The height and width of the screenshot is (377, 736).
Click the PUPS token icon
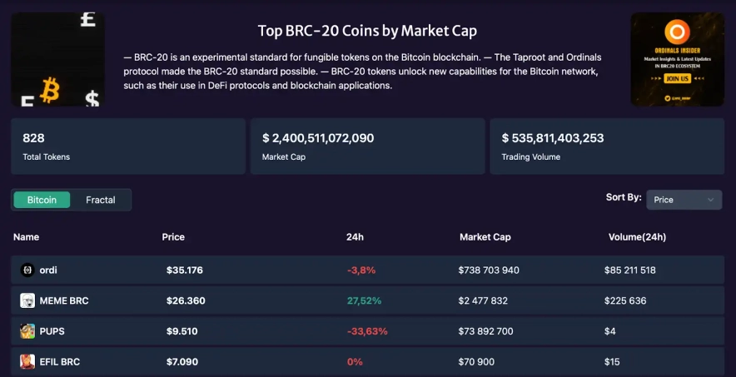pos(27,331)
